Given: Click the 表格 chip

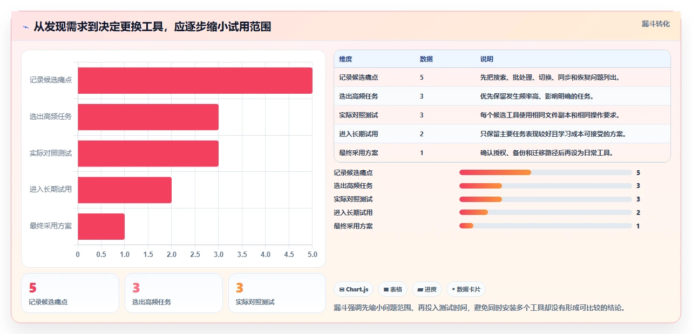Looking at the screenshot, I should [x=392, y=289].
